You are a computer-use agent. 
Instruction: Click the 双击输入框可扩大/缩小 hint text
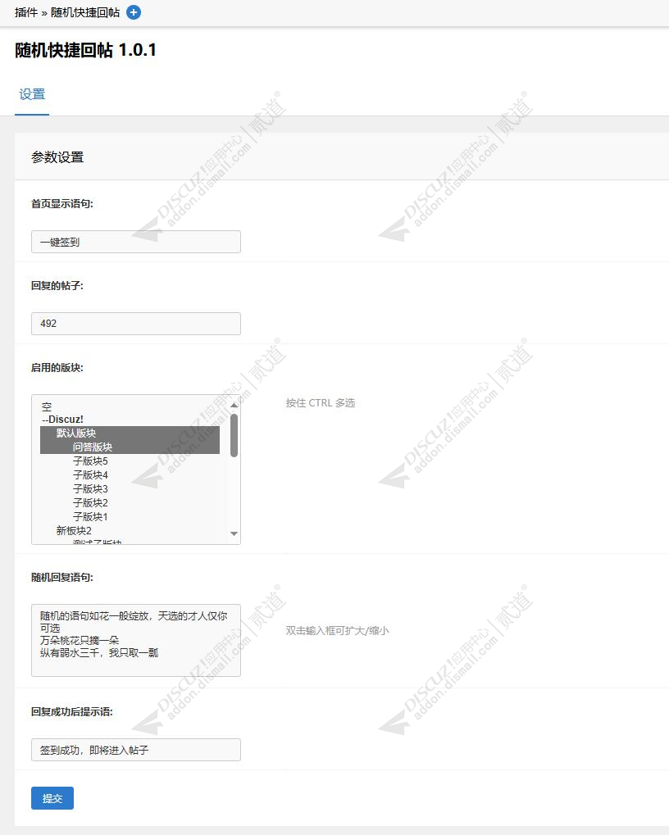tap(337, 630)
